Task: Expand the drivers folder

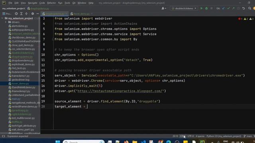Action: [6, 22]
